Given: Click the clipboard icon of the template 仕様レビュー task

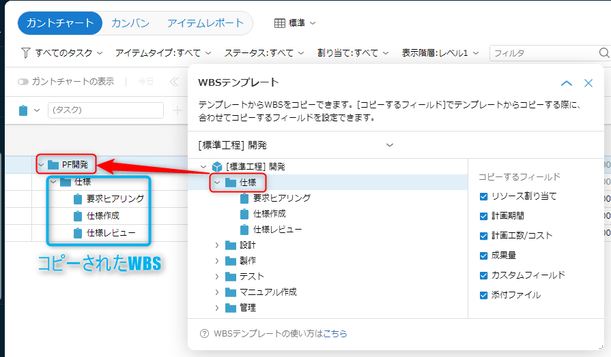Looking at the screenshot, I should click(x=244, y=230).
